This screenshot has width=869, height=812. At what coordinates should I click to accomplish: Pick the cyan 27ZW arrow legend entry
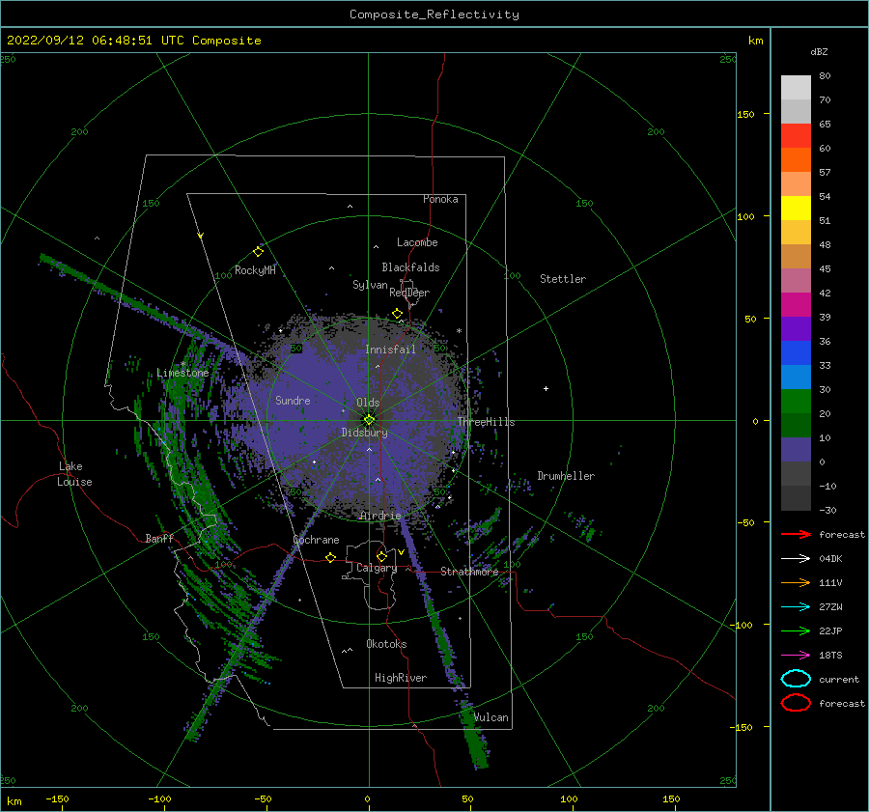[796, 607]
